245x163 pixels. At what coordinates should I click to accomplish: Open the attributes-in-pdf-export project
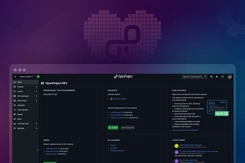(x=119, y=118)
